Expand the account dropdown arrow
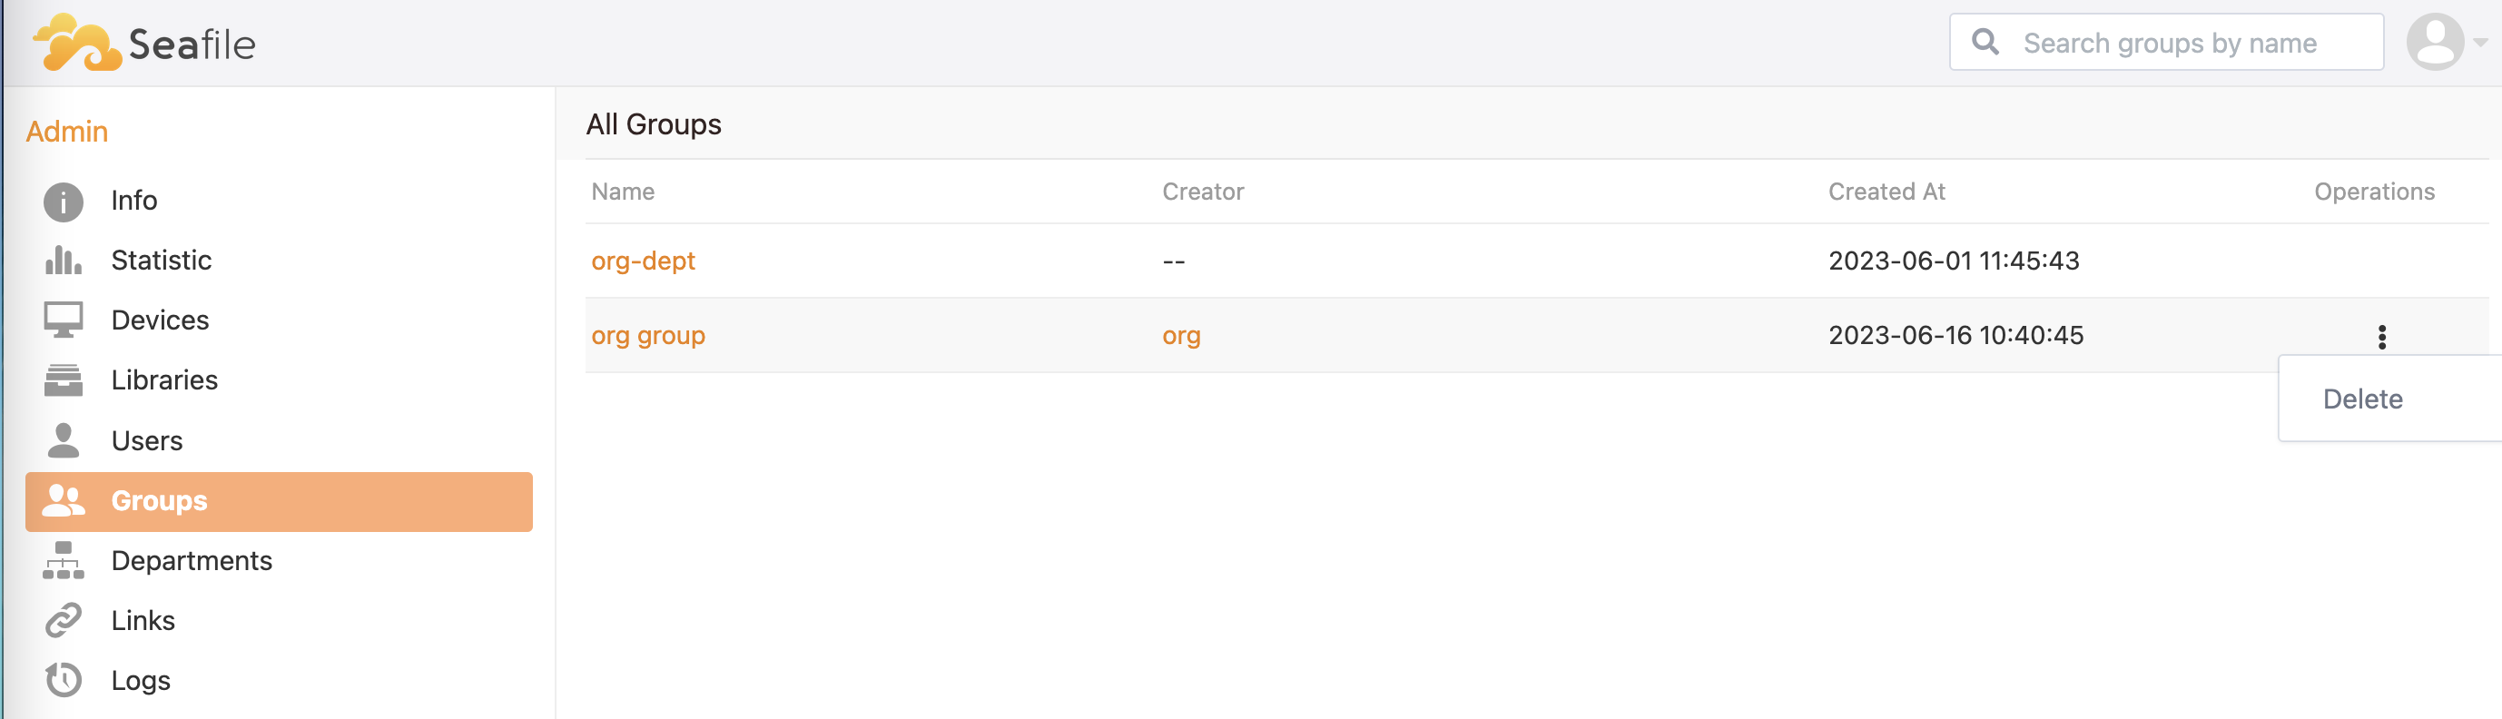This screenshot has width=2502, height=719. pyautogui.click(x=2479, y=42)
